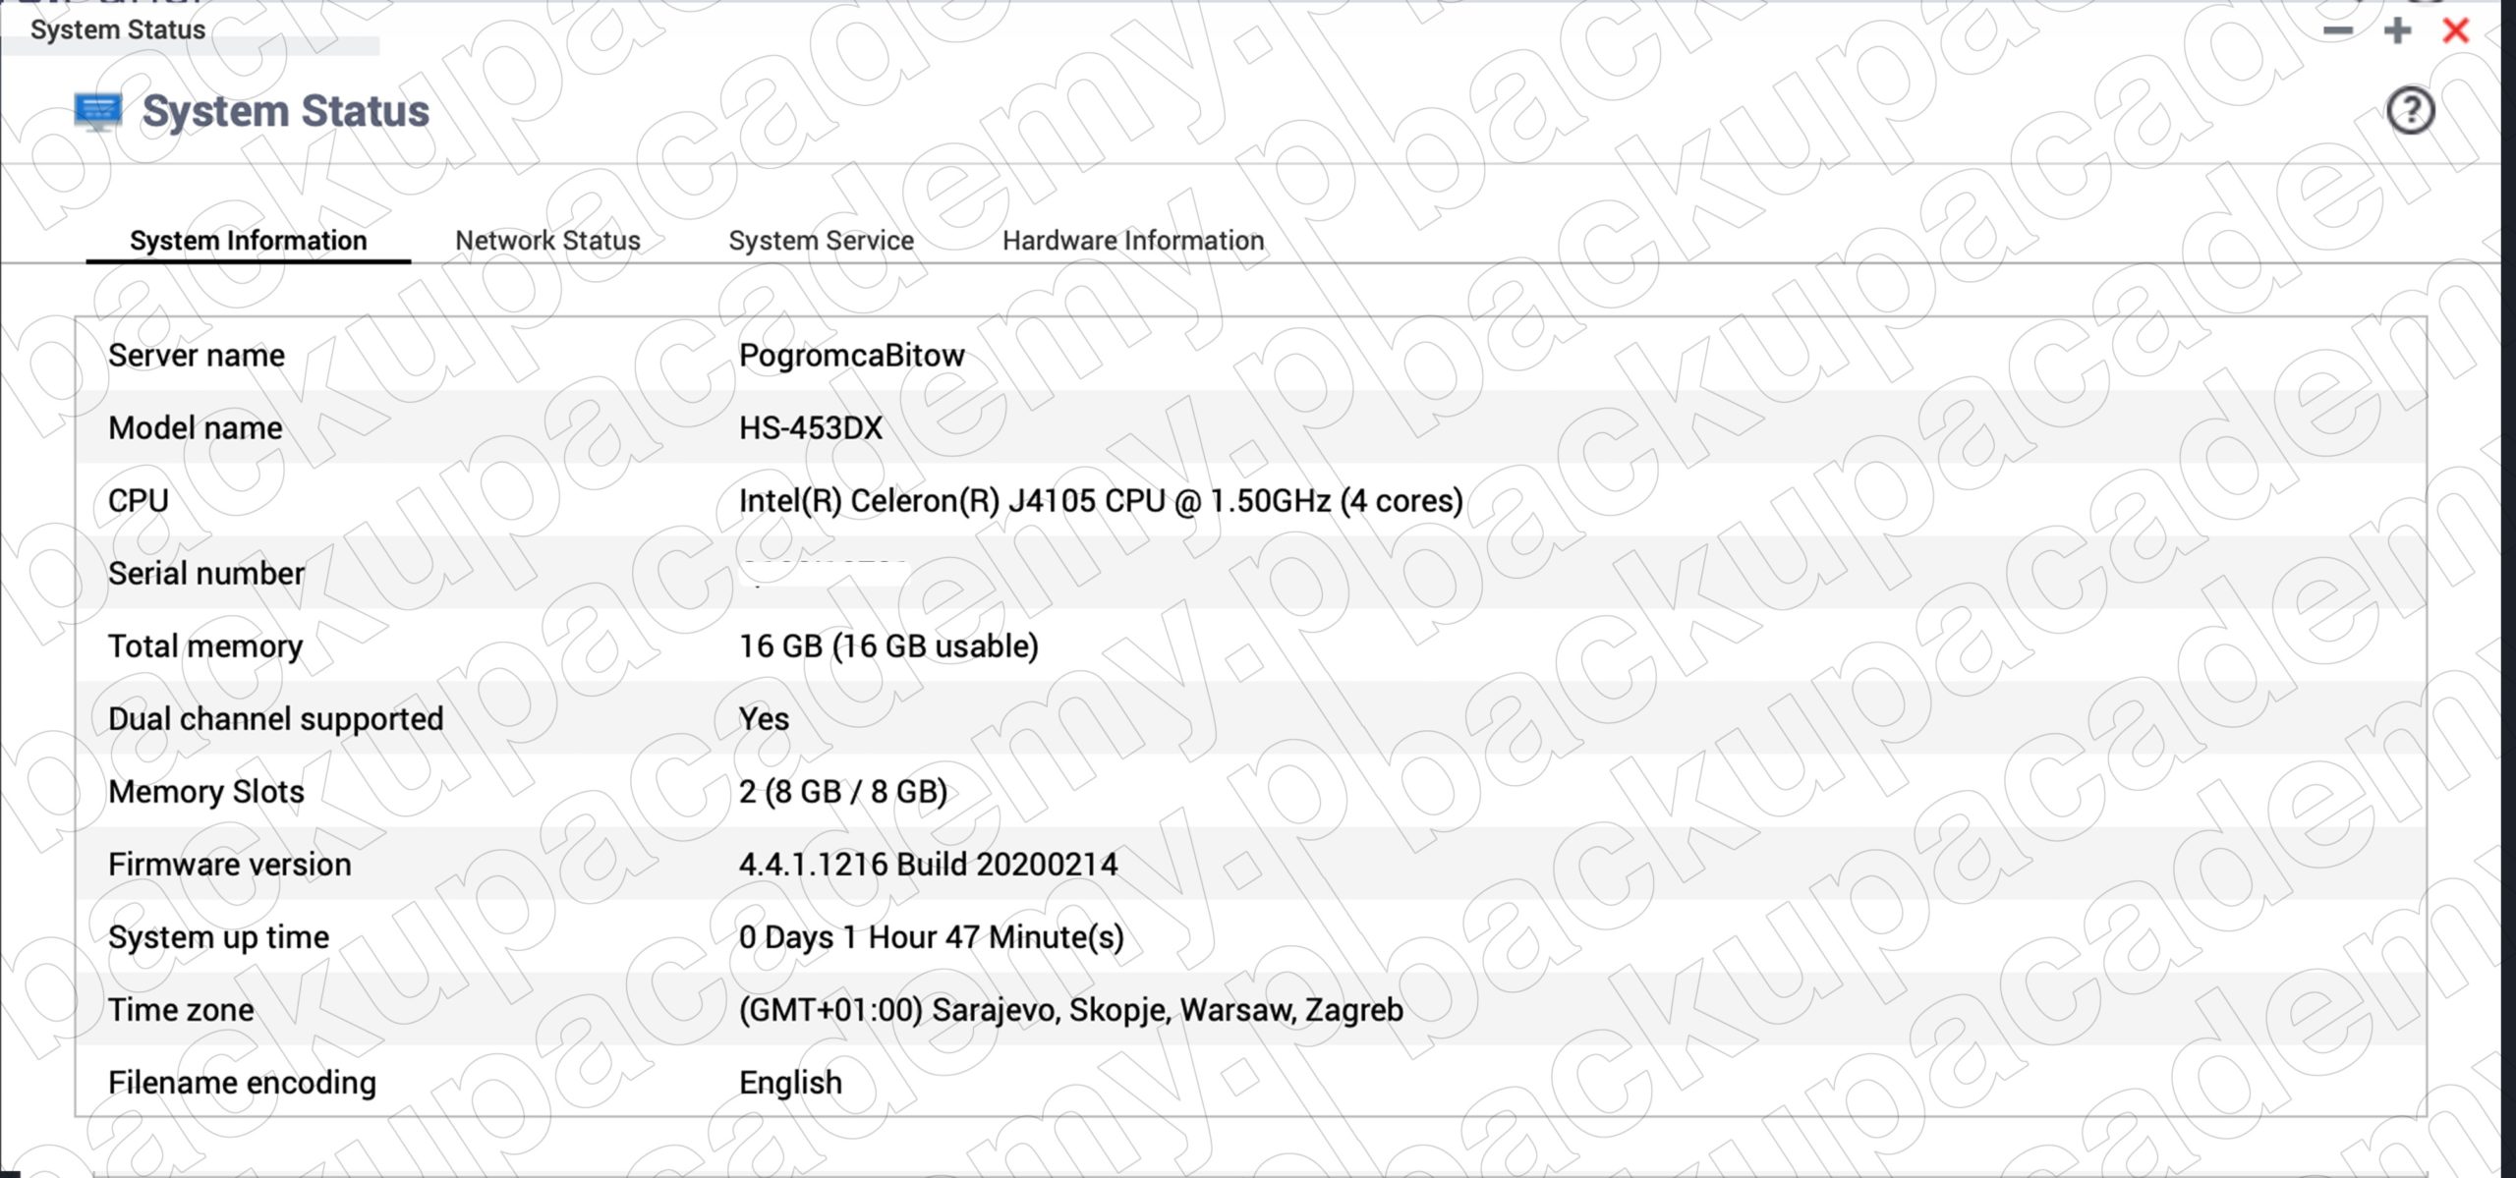Click the large System Status heading
The height and width of the screenshot is (1178, 2516).
(286, 111)
